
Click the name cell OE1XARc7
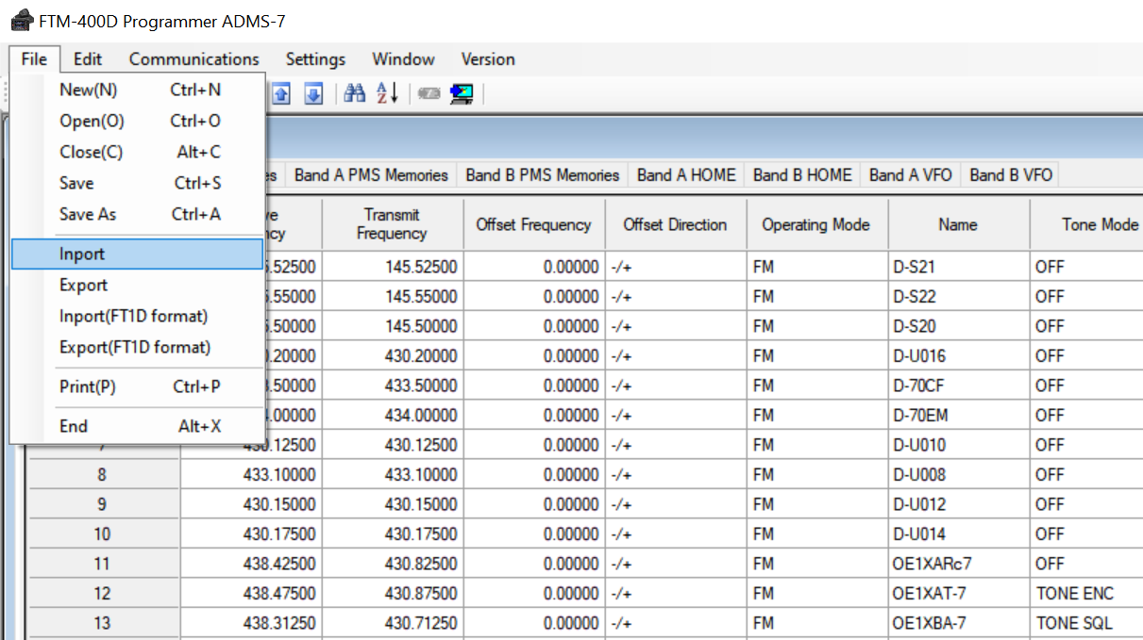click(958, 564)
